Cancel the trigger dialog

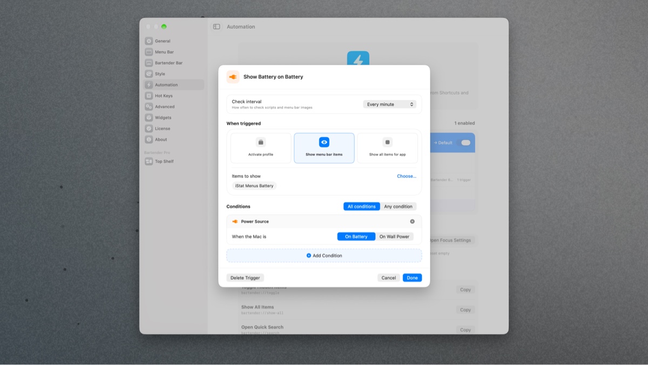(x=389, y=278)
